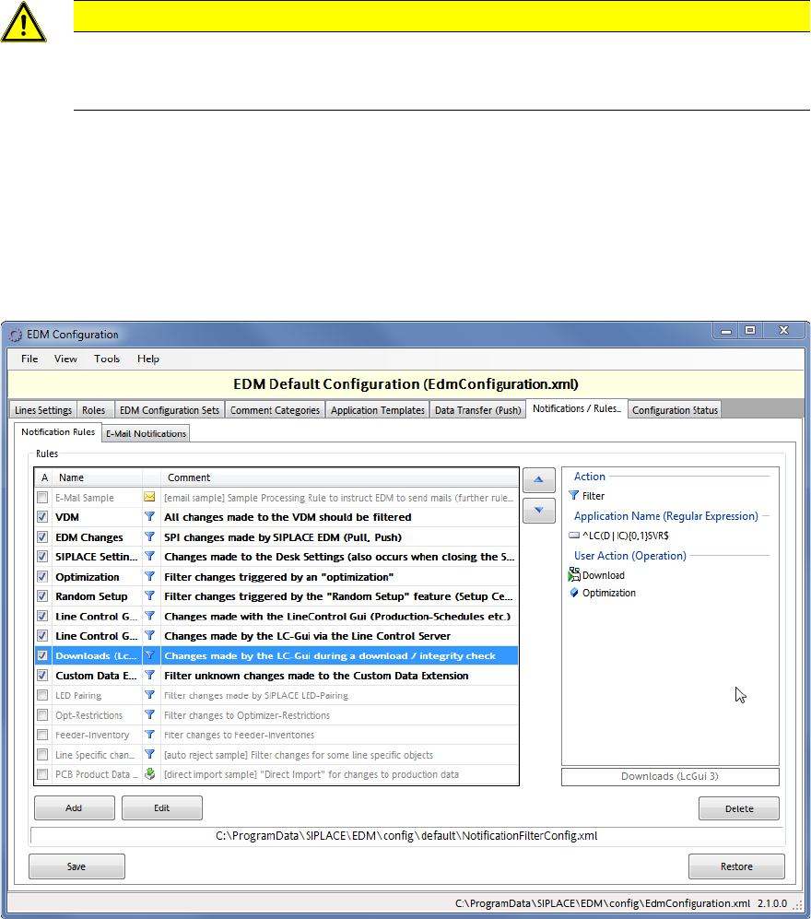The image size is (811, 919).
Task: Enable the Feeder-Inventory rule checkbox
Action: pos(42,735)
